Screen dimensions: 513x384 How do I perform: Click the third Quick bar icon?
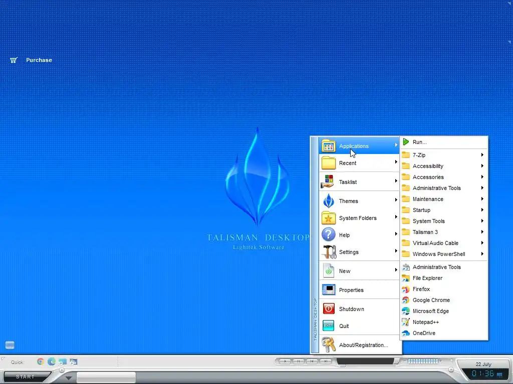(63, 362)
